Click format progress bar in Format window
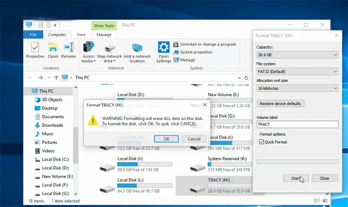 click(x=298, y=162)
